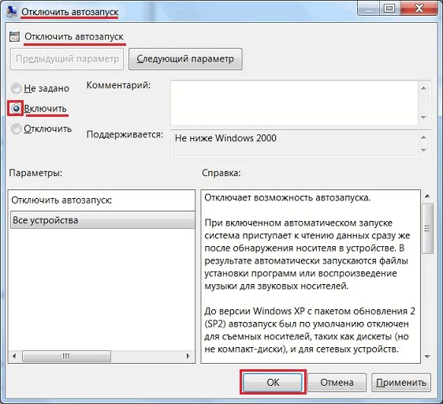Click the 'Справка' vertical scrollbar thumb
This screenshot has height=404, width=443.
pos(427,229)
